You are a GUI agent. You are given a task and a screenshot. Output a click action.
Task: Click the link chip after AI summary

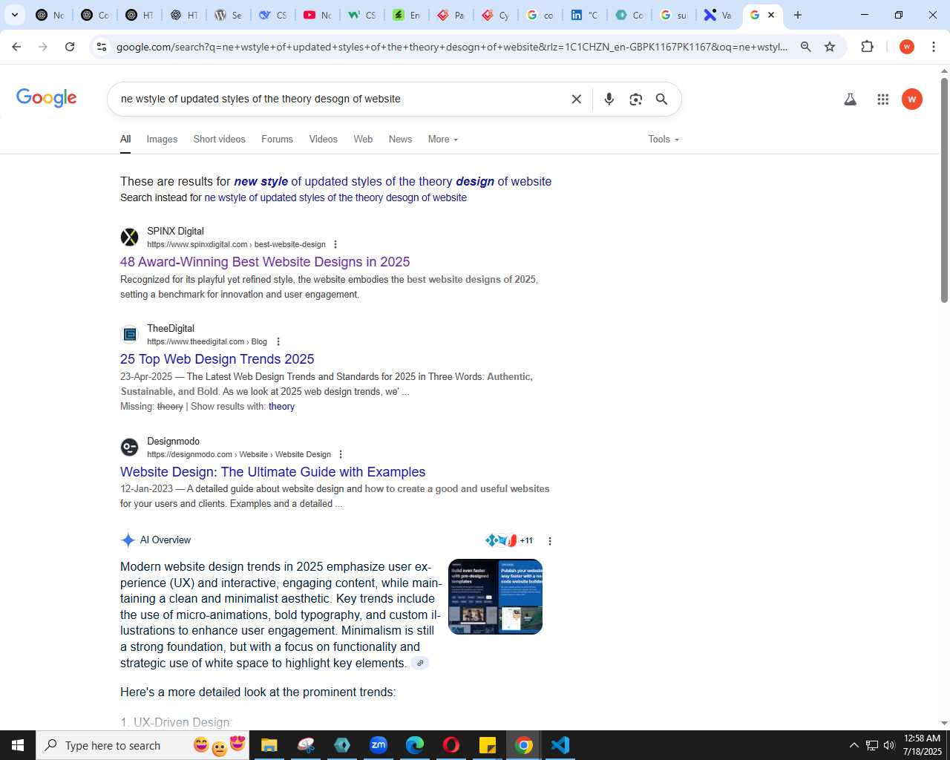tap(420, 664)
